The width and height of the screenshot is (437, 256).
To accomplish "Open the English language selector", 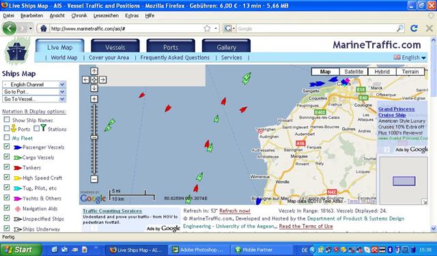I will point(410,57).
